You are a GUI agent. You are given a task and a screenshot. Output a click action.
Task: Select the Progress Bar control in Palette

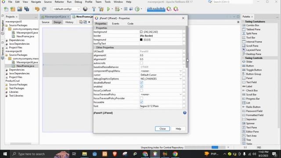[253, 99]
